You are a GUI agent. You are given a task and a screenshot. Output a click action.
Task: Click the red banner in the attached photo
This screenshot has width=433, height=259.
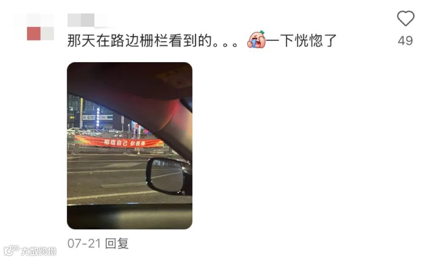pyautogui.click(x=119, y=142)
